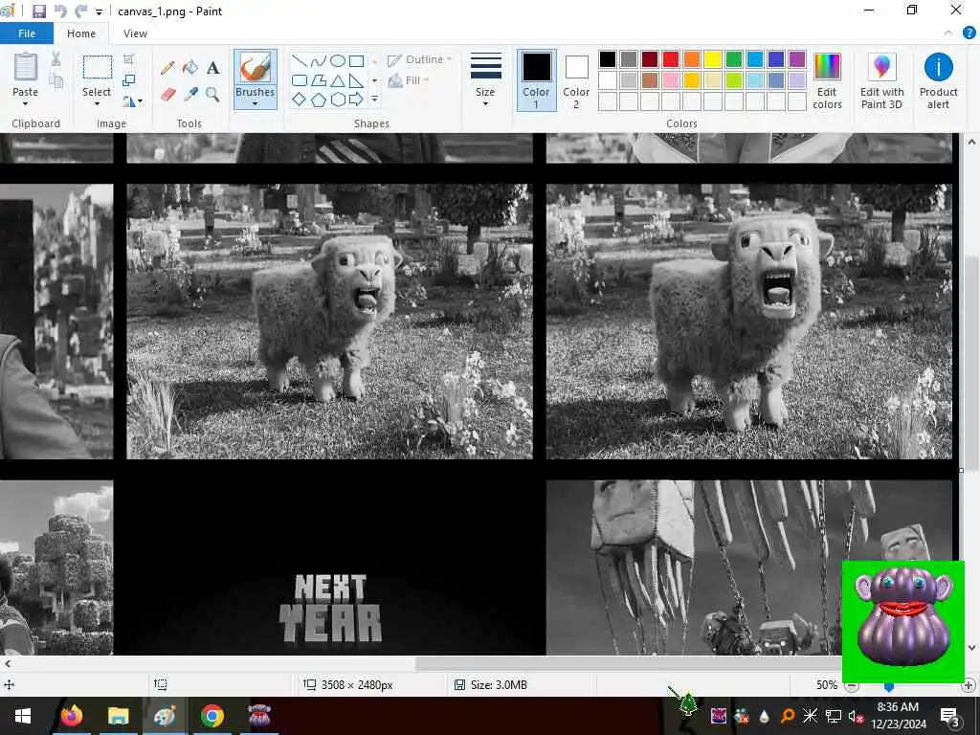Image resolution: width=980 pixels, height=735 pixels.
Task: Pick the green color swatch
Action: [x=734, y=59]
